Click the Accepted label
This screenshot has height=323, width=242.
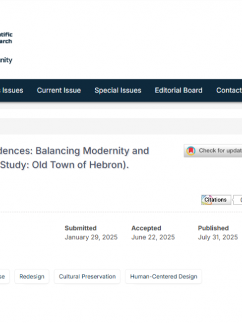click(x=146, y=228)
